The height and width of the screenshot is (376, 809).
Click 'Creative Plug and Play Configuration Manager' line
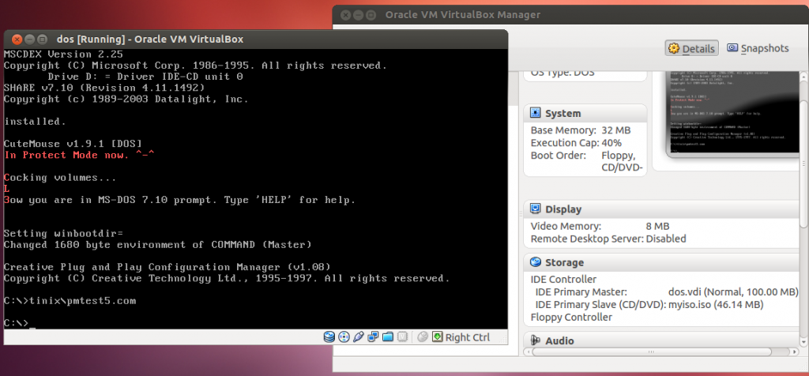pos(167,267)
